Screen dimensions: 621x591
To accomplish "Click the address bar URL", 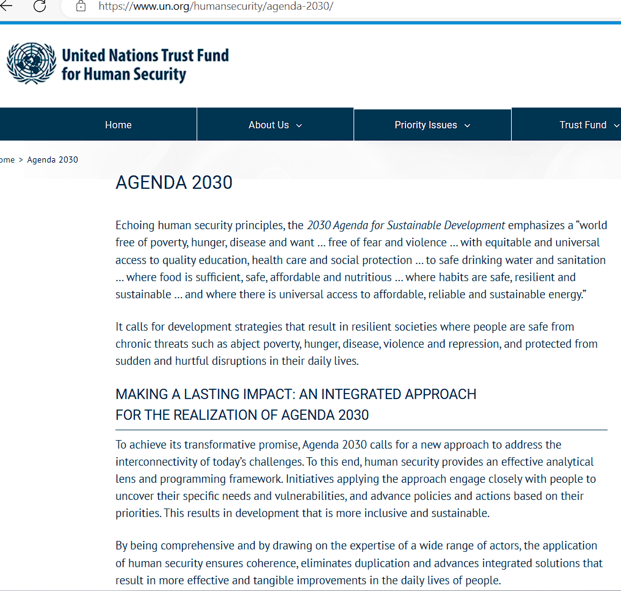I will [216, 6].
